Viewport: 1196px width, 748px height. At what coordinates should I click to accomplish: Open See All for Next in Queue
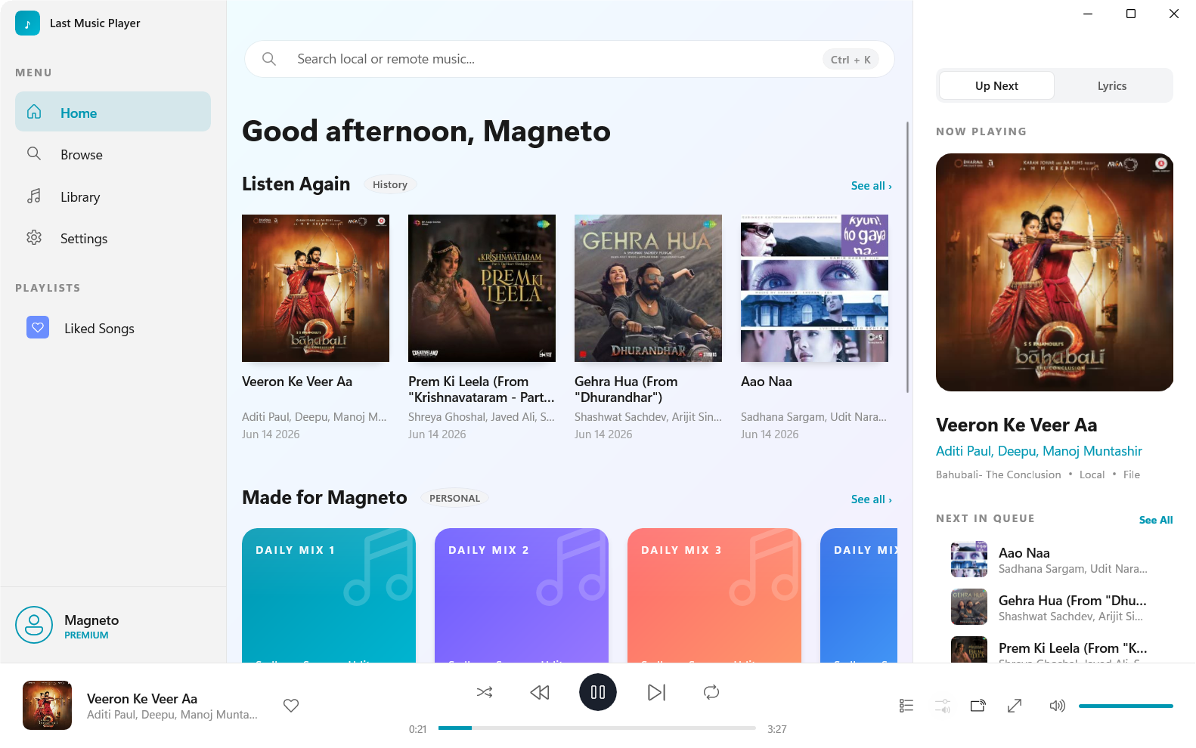pos(1156,520)
